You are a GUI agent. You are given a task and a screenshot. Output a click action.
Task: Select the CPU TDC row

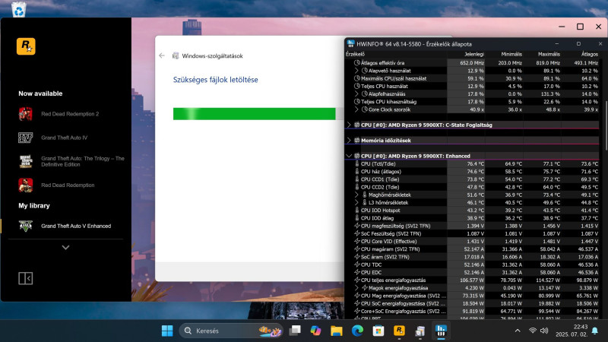click(x=472, y=264)
